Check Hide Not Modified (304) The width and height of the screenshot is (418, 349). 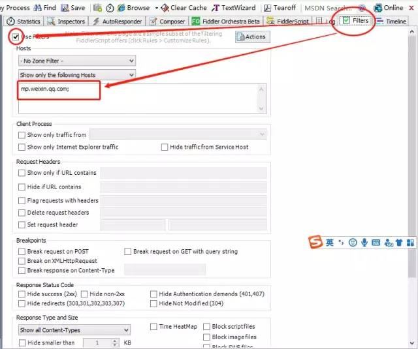153,304
